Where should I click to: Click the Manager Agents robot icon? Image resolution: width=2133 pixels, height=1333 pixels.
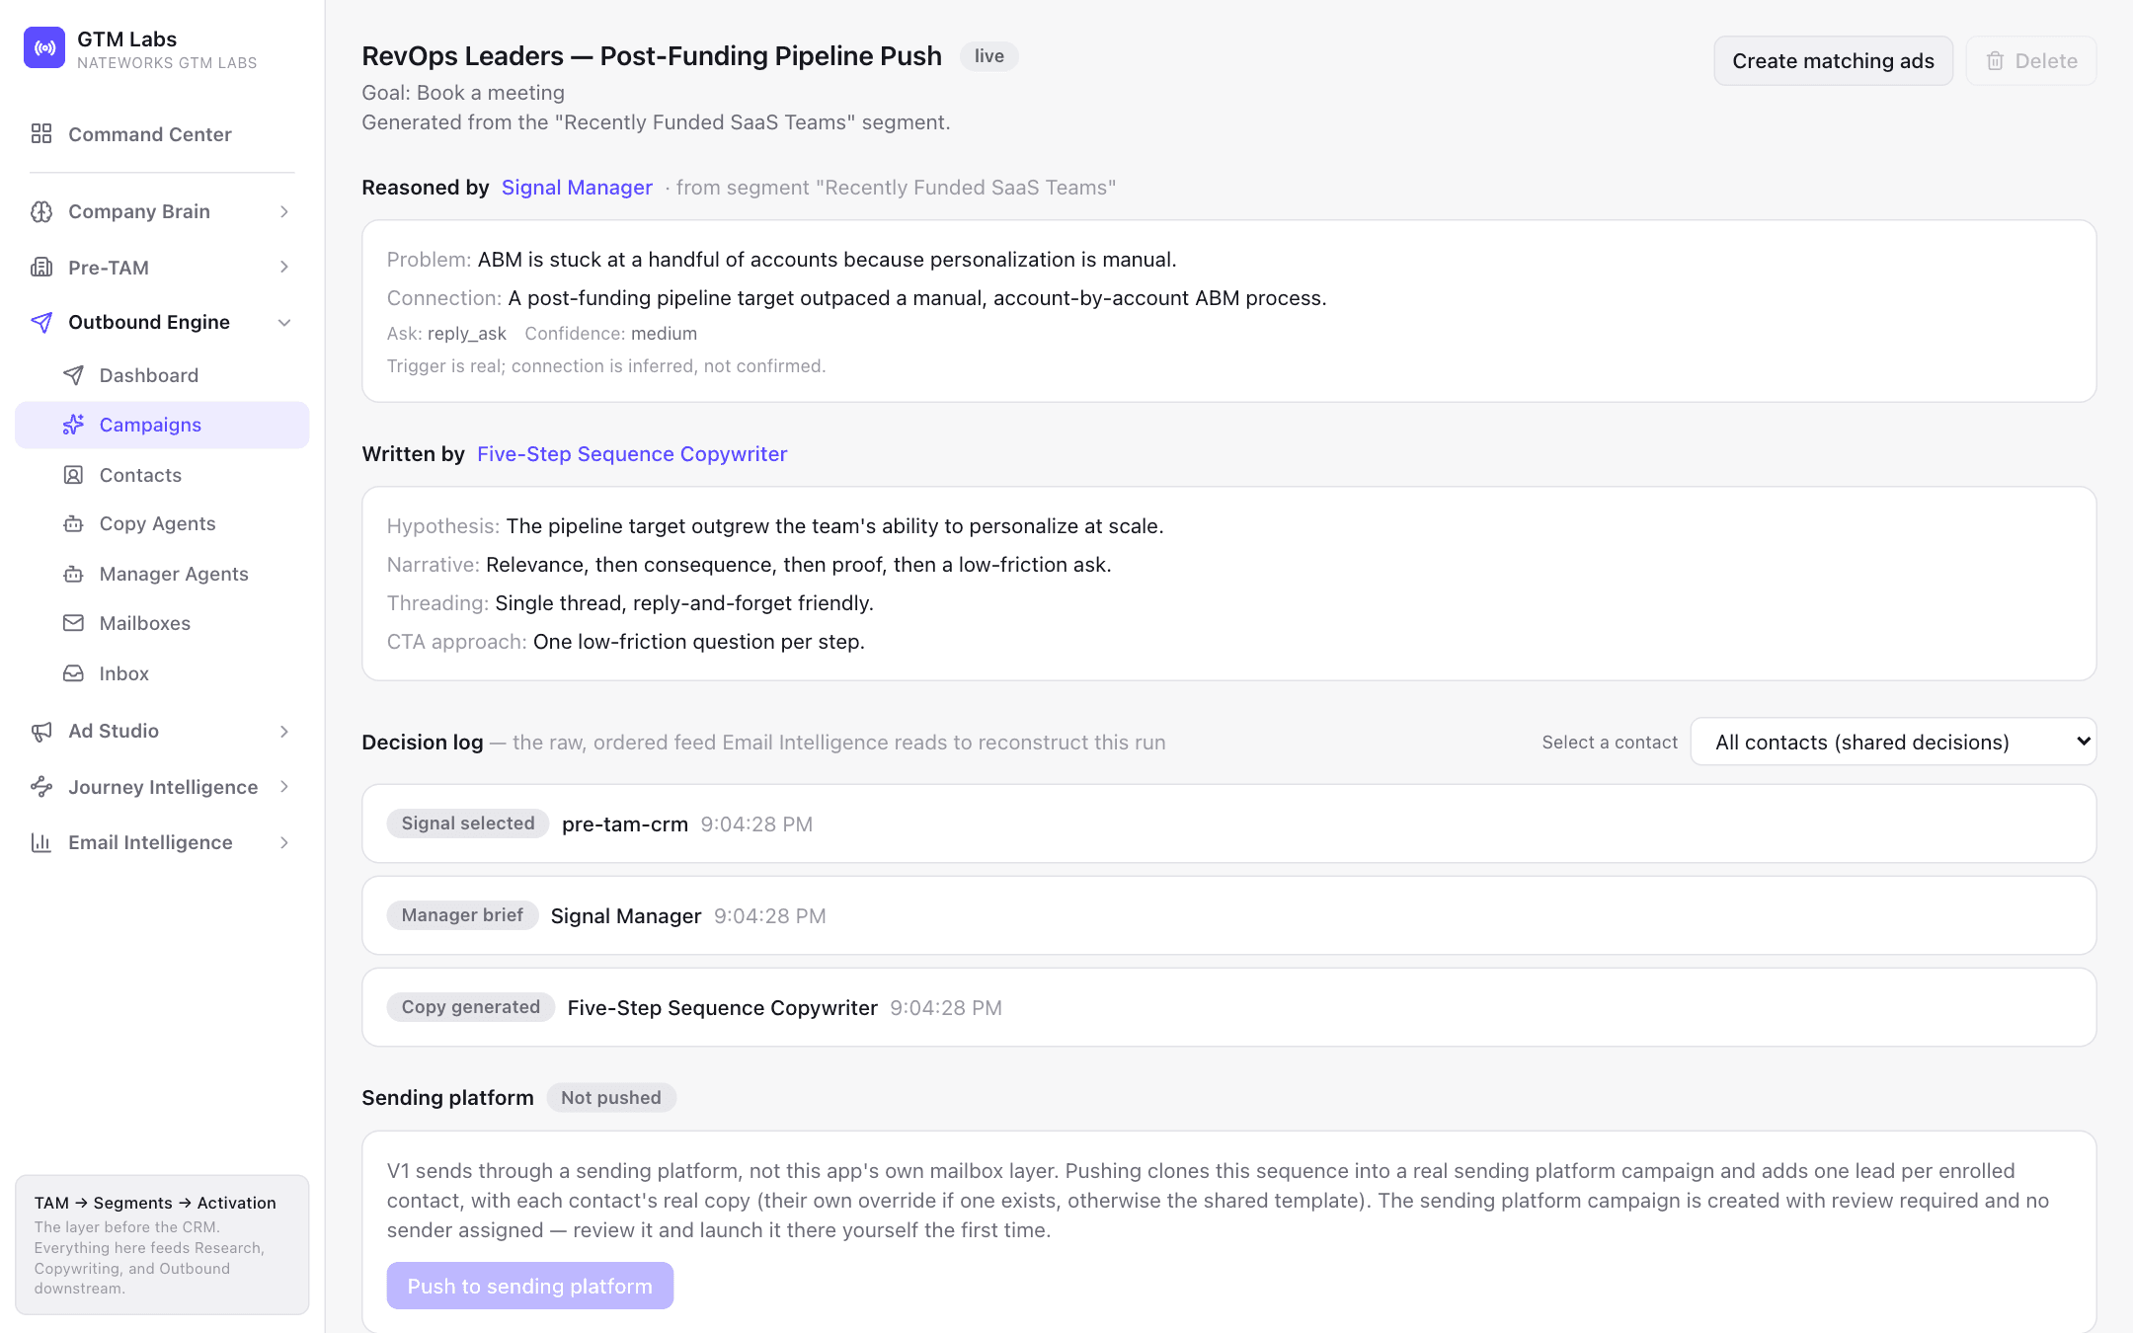[x=73, y=574]
